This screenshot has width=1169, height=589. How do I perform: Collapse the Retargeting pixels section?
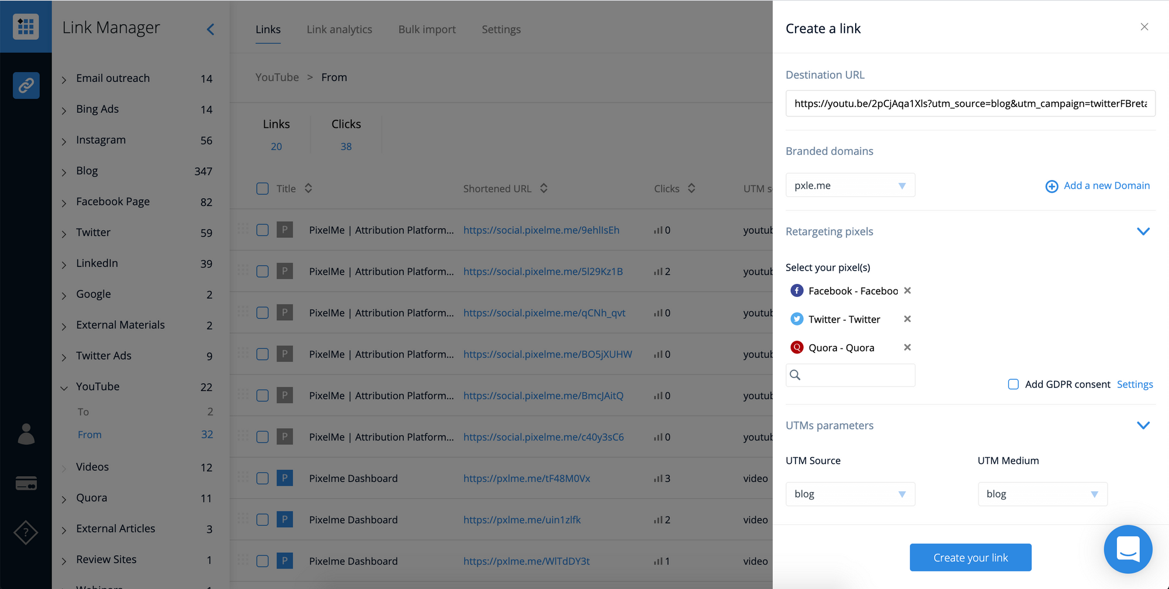pyautogui.click(x=1143, y=231)
